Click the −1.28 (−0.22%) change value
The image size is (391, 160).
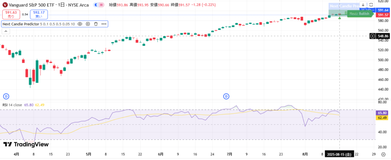204,5
